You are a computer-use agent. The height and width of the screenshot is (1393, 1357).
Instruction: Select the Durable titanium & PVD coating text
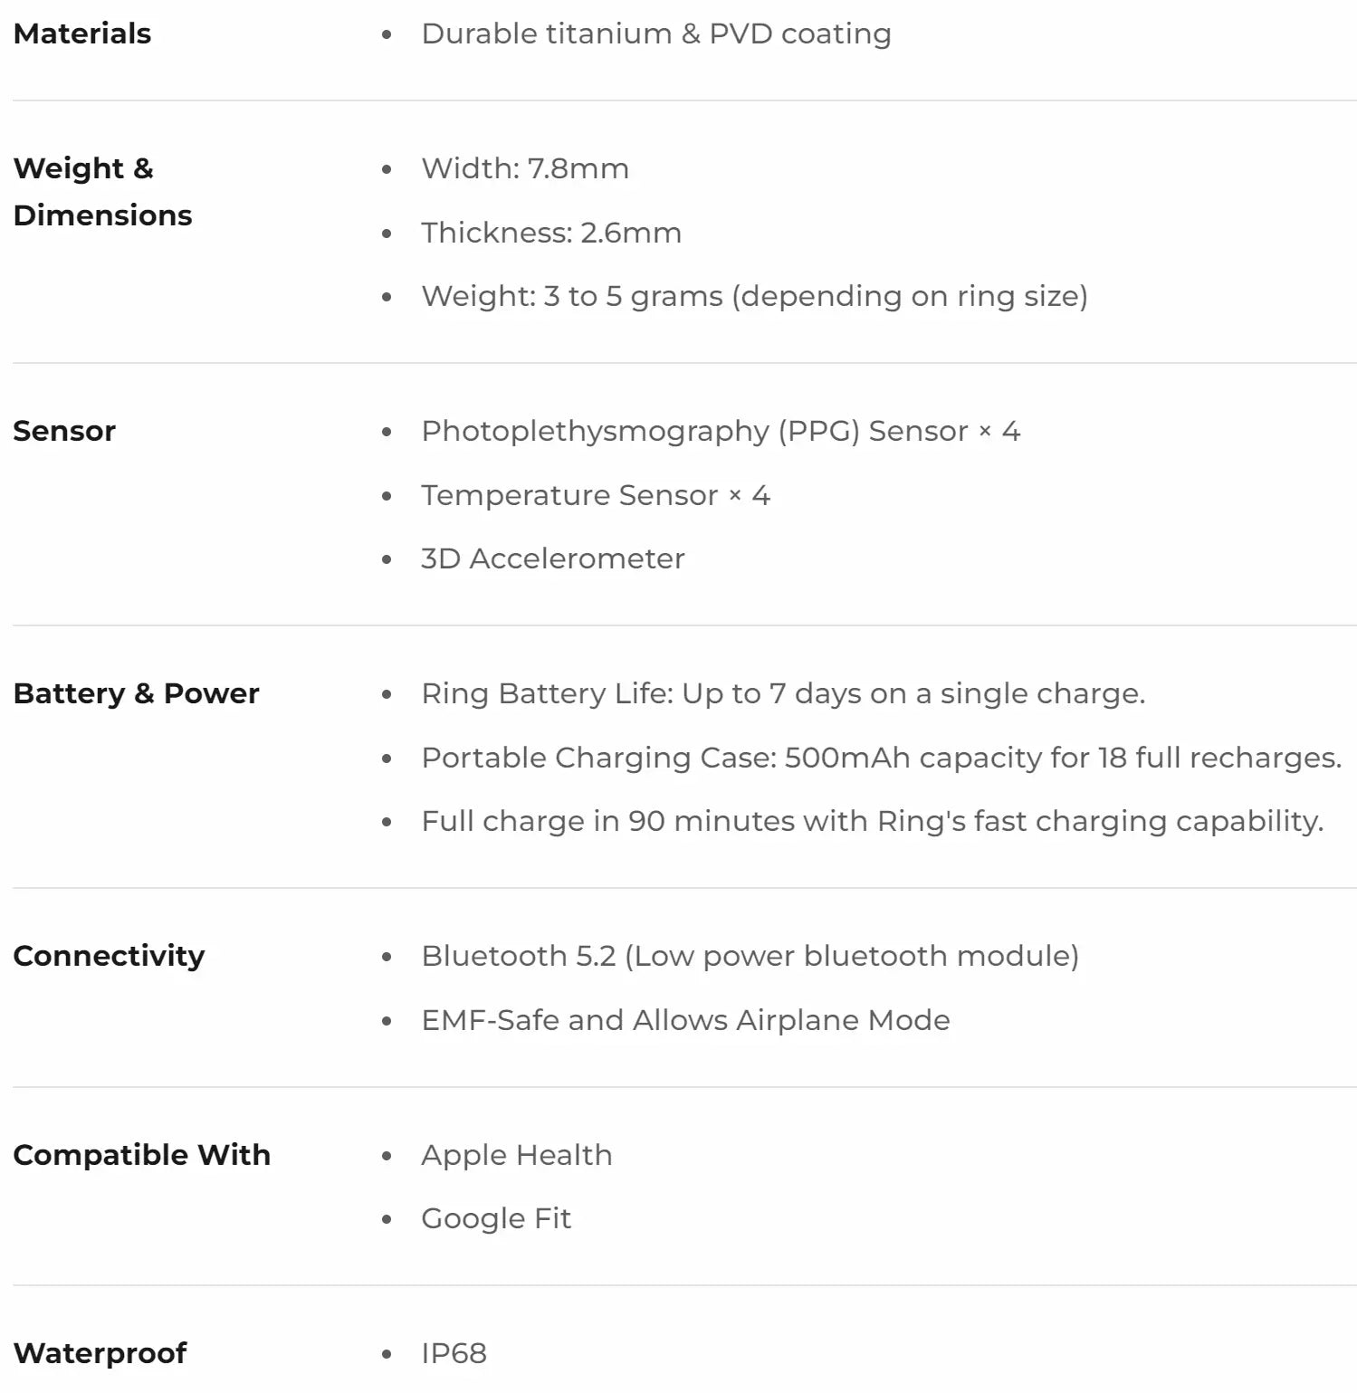point(655,33)
